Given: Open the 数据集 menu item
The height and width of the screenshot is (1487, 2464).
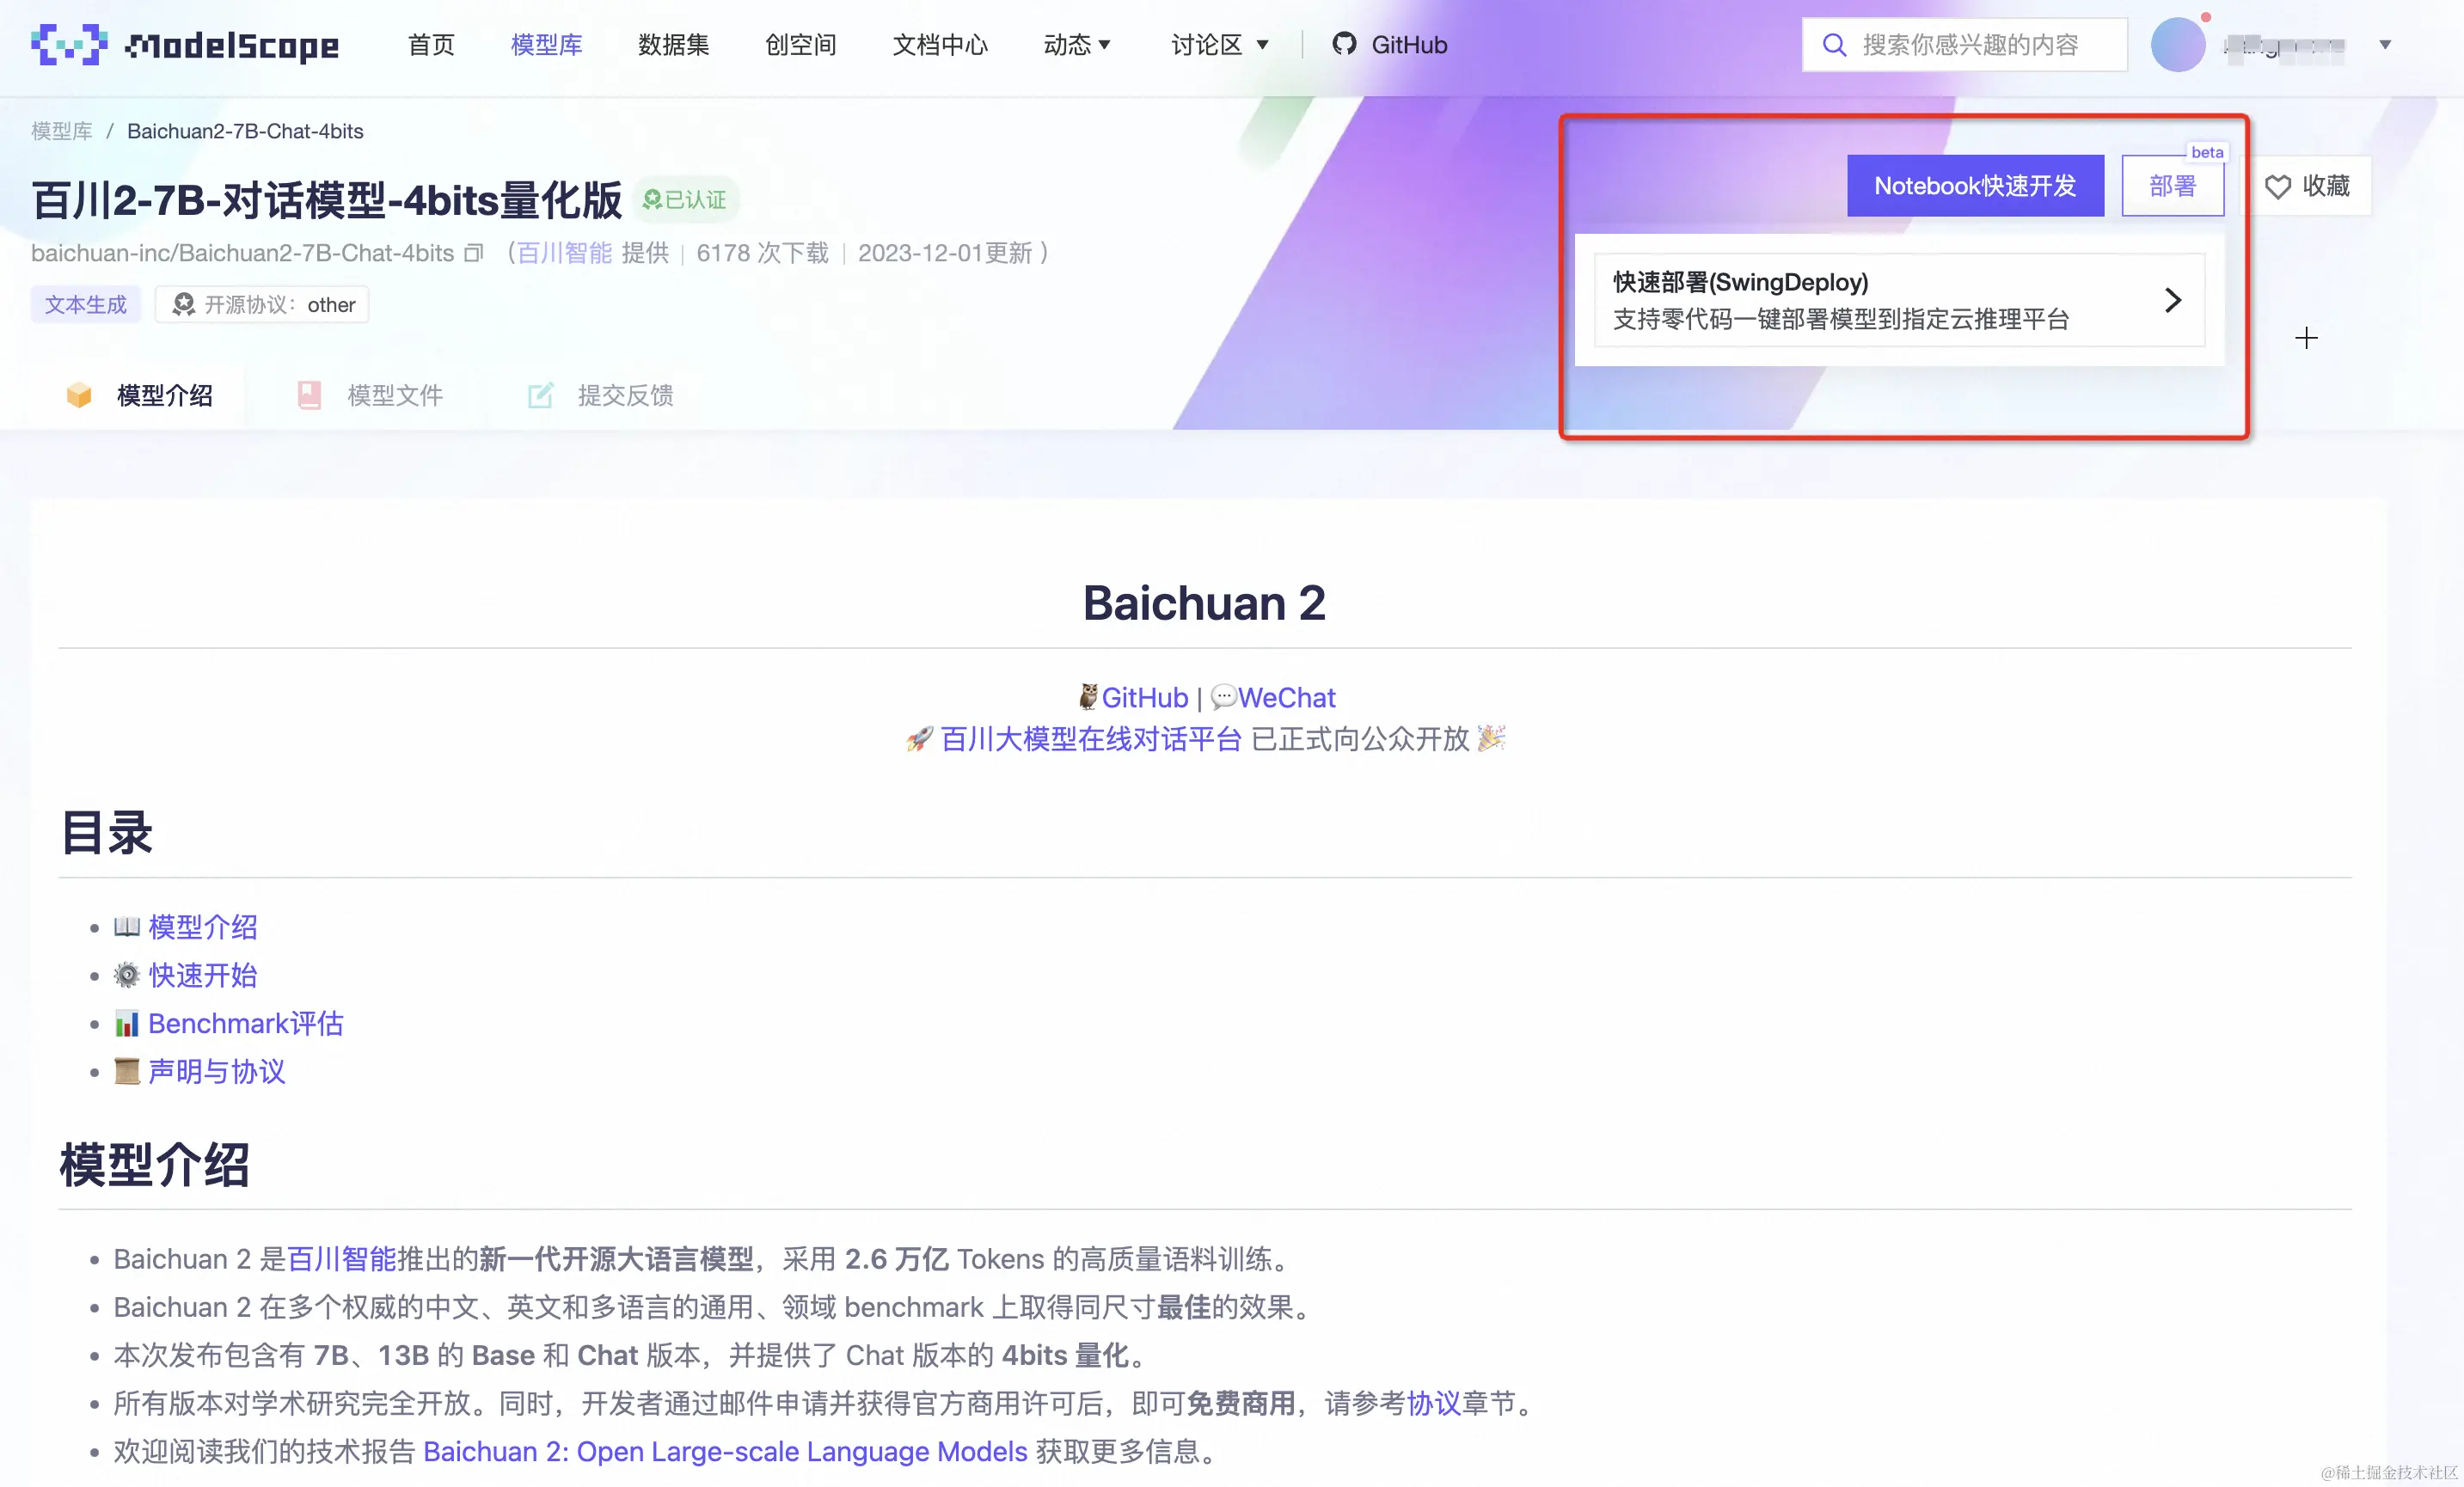Looking at the screenshot, I should coord(673,45).
